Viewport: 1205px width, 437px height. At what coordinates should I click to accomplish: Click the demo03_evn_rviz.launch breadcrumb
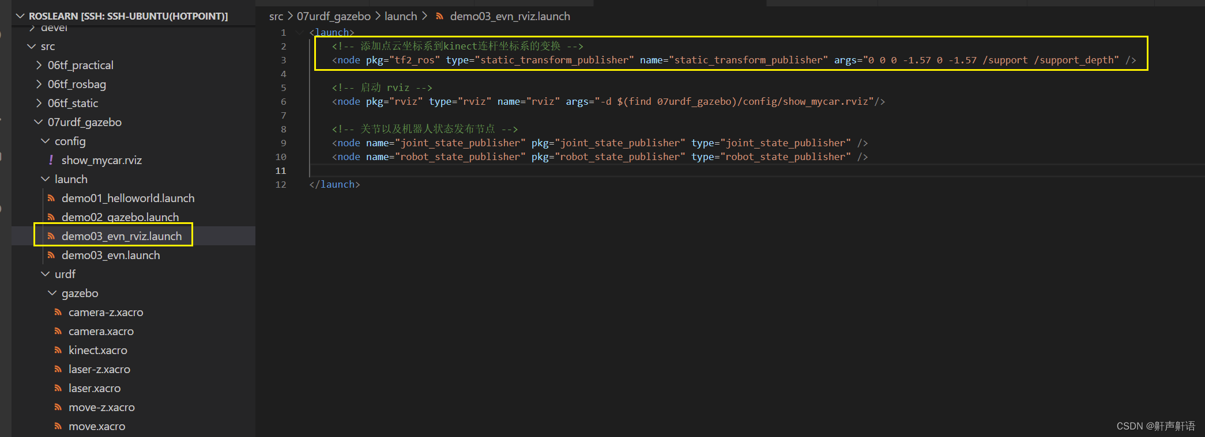pos(510,16)
